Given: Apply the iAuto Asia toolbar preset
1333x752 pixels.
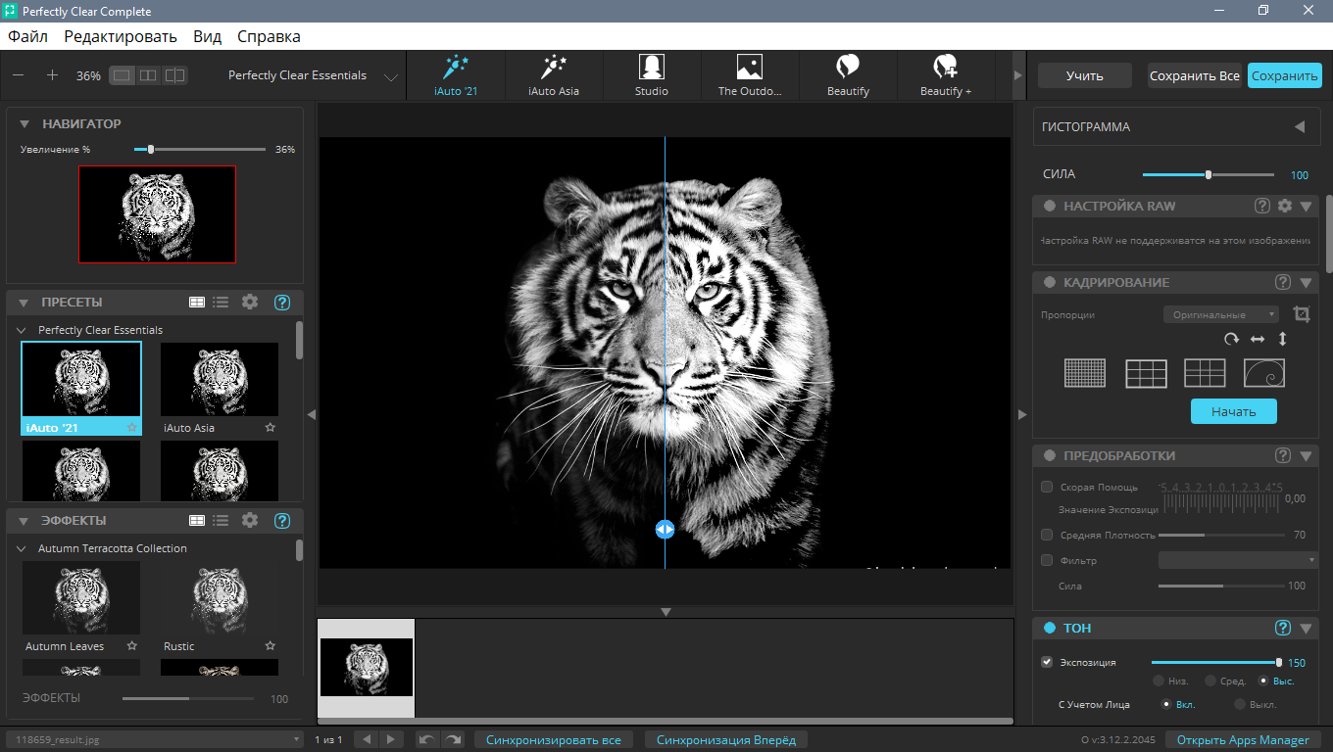Looking at the screenshot, I should coord(554,75).
